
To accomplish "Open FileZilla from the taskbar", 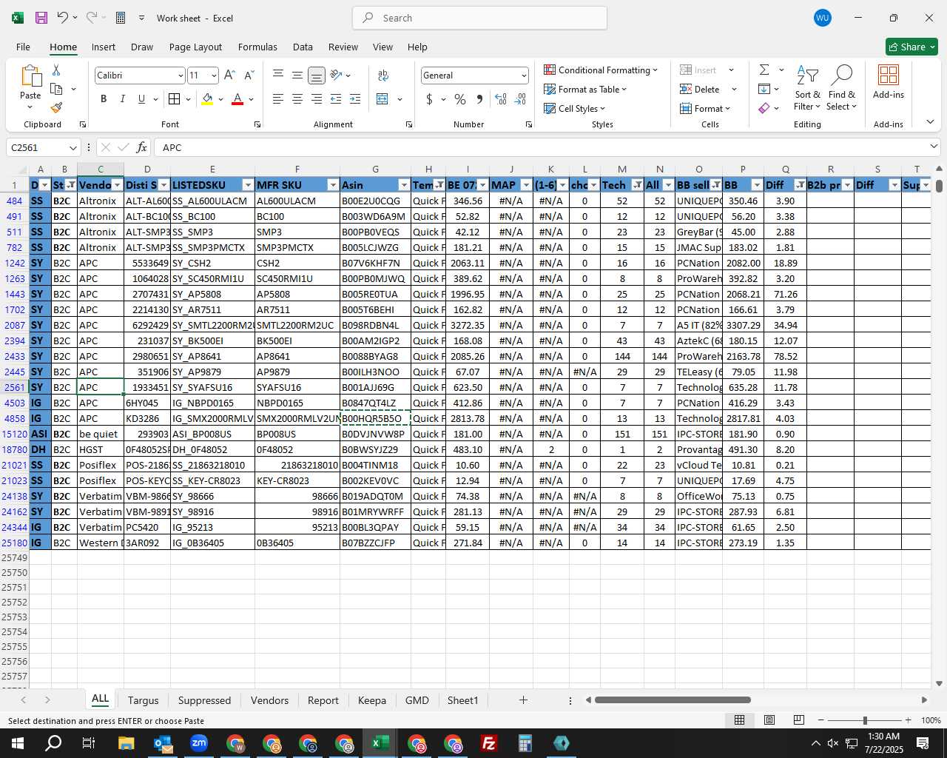I will pyautogui.click(x=489, y=743).
